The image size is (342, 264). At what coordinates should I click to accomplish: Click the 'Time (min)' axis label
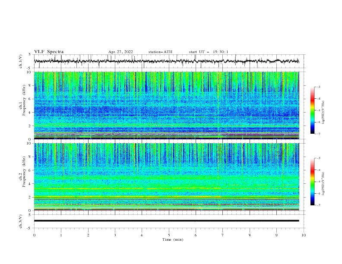173,239
